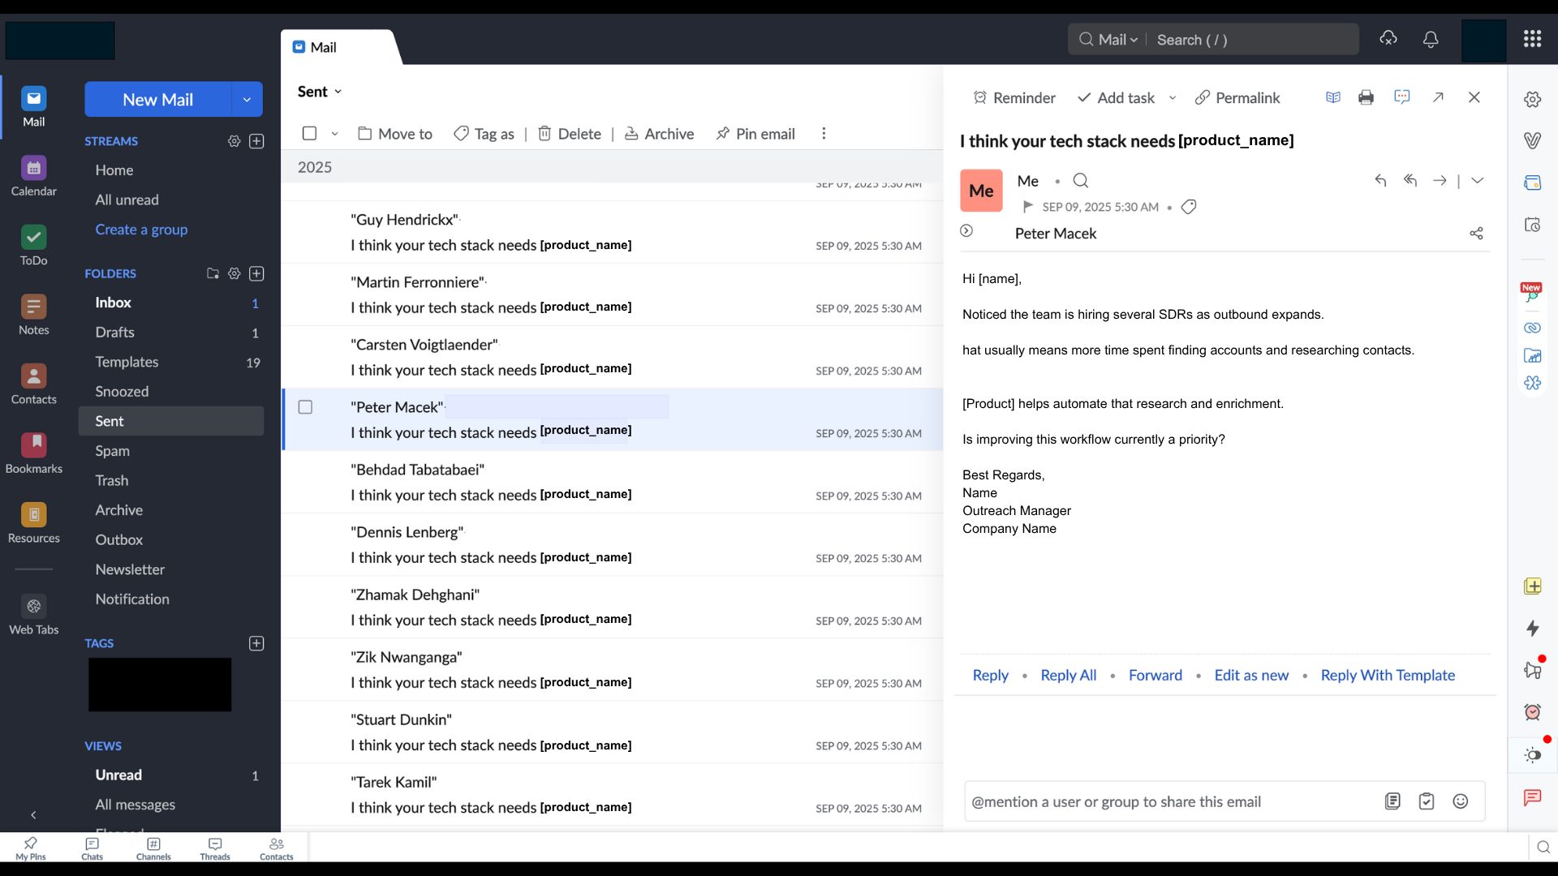Open the mail settings gear on right rail
The image size is (1558, 876).
(x=1532, y=99)
